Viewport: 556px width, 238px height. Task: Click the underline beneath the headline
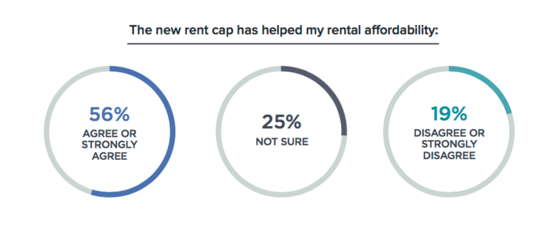283,44
